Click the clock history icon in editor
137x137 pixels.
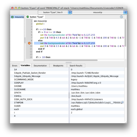121,17
